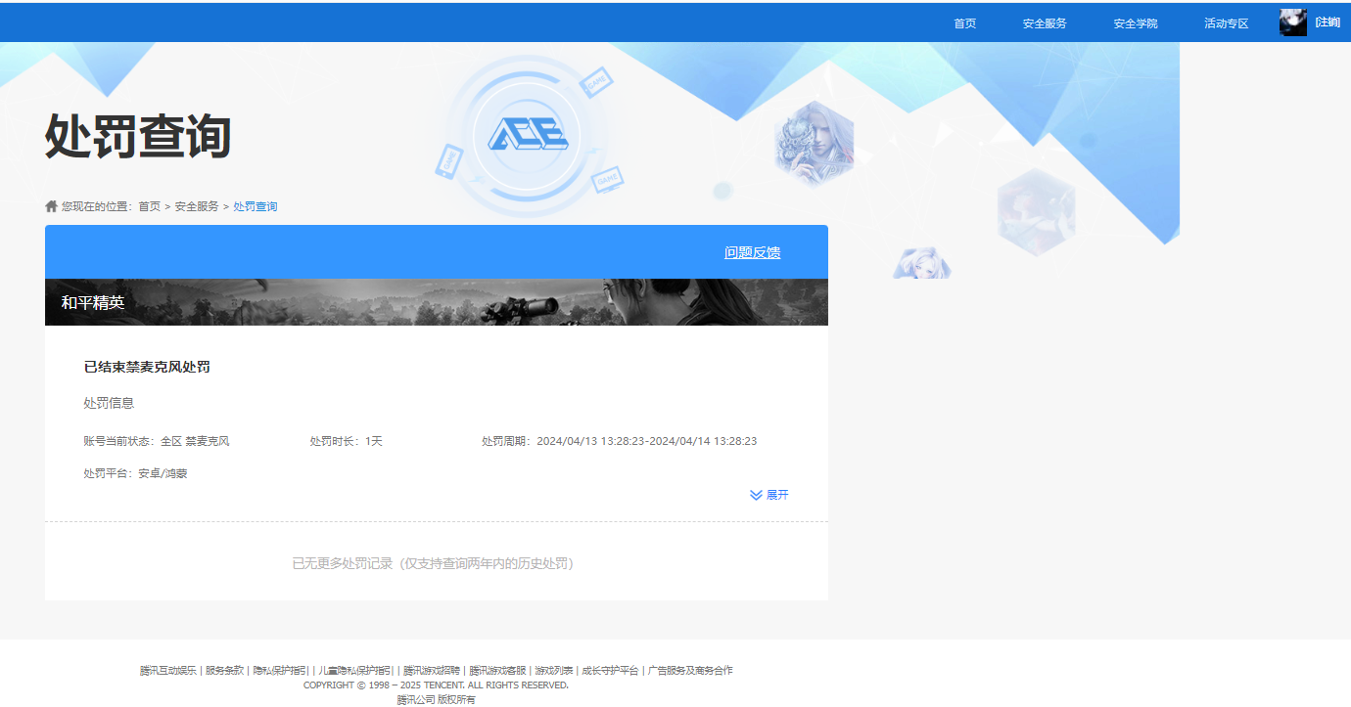1351x707 pixels.
Task: Click the 处罚平台：安卓/鸿蒙 text
Action: point(135,474)
